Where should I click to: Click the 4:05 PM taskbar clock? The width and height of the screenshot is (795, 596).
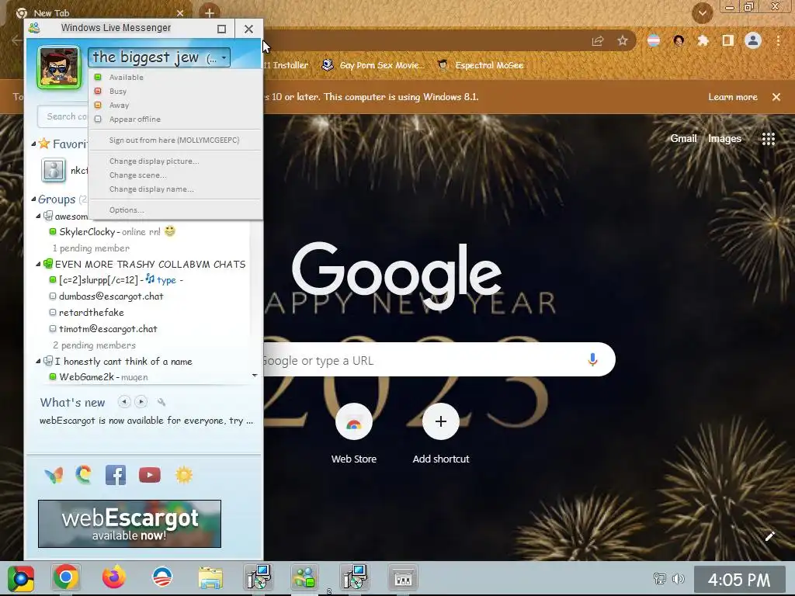[739, 579]
